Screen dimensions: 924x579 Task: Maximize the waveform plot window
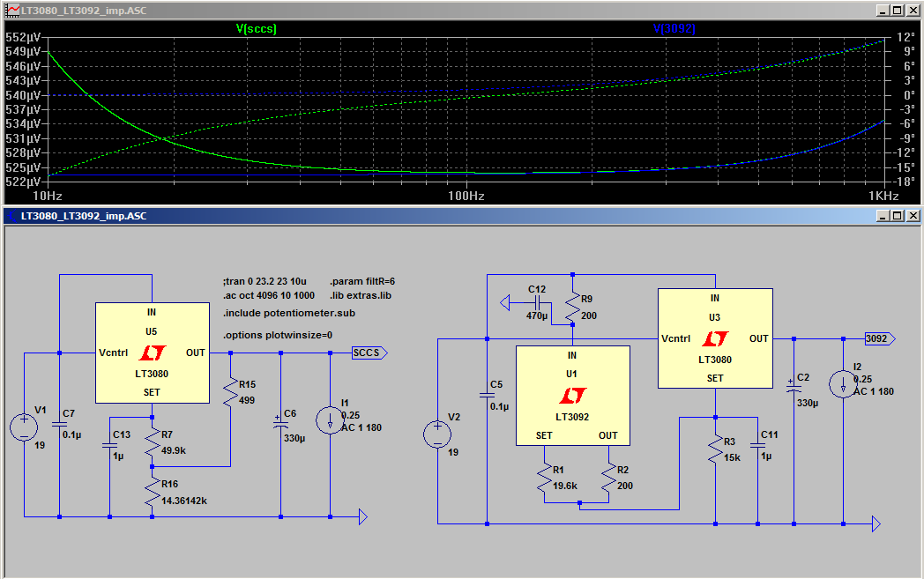897,11
